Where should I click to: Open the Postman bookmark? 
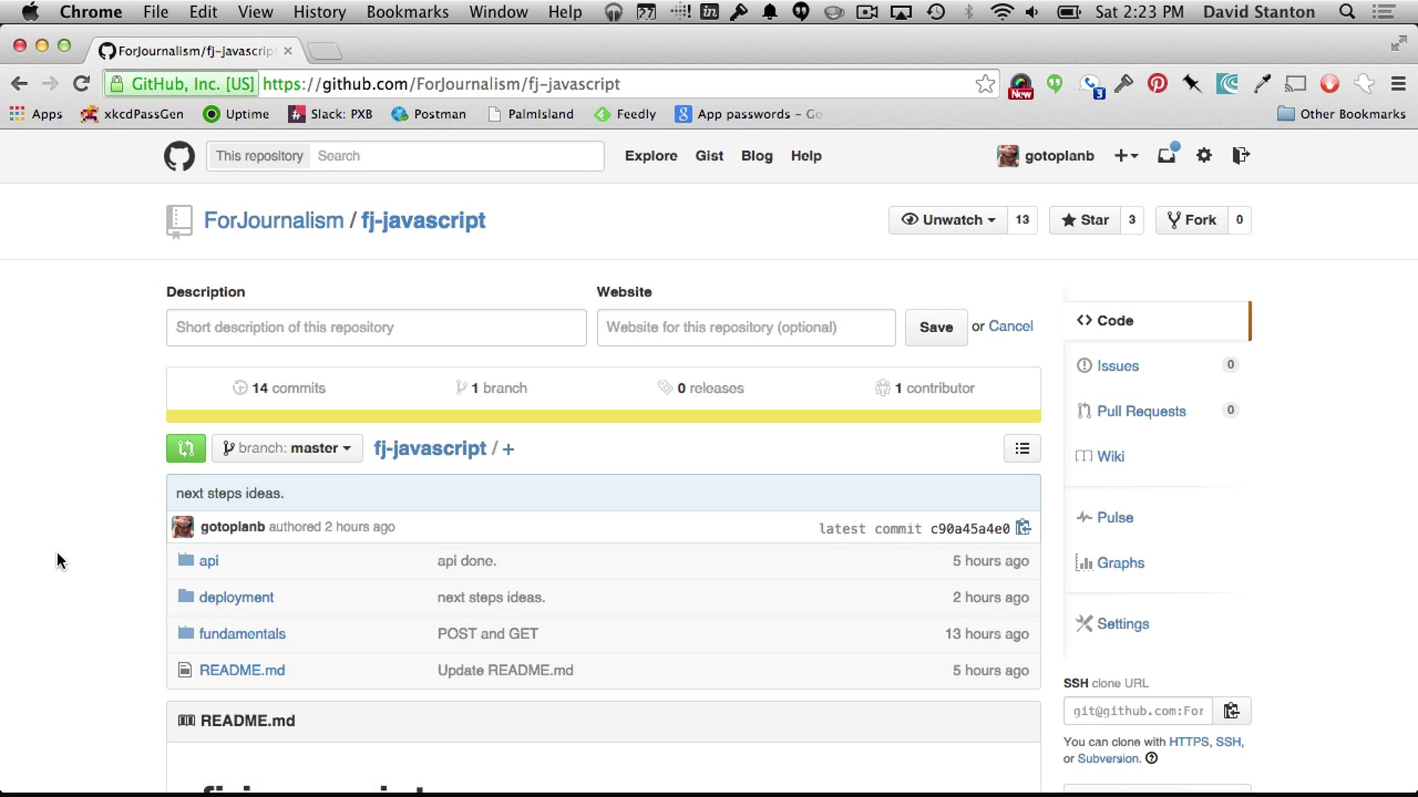429,114
